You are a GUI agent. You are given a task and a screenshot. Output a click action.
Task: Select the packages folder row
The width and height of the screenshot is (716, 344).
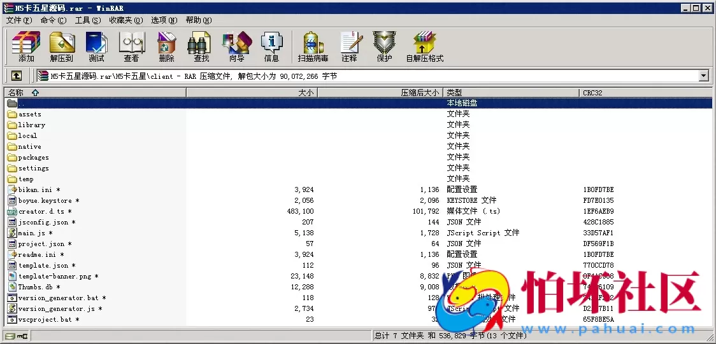point(359,157)
